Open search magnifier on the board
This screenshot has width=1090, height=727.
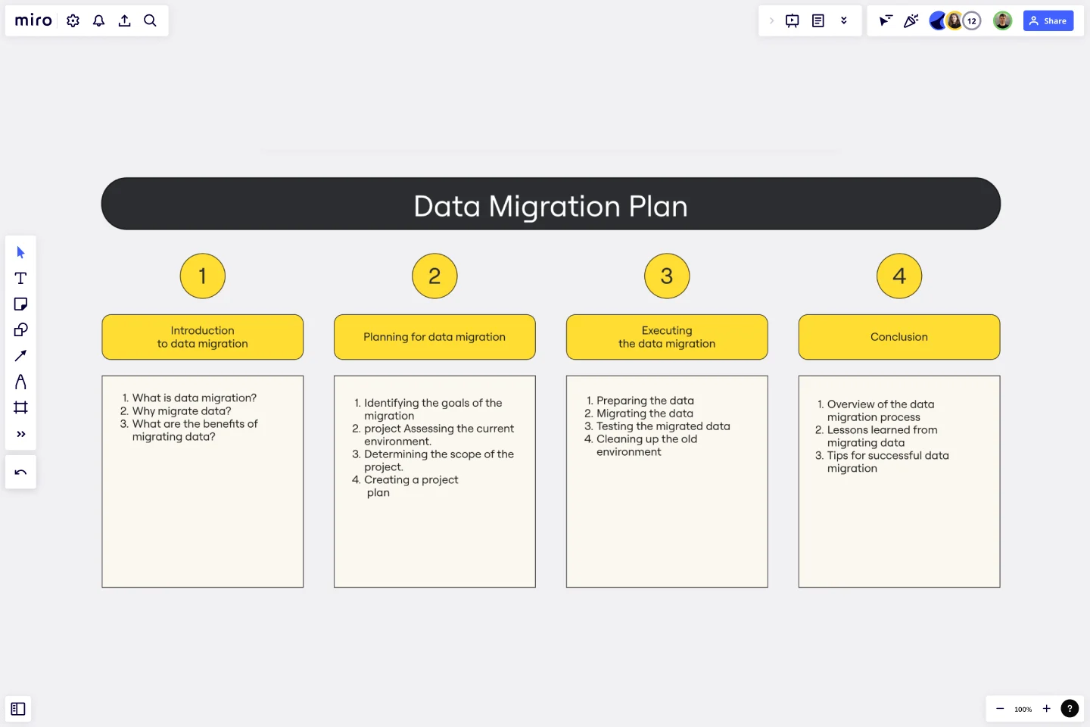[150, 20]
